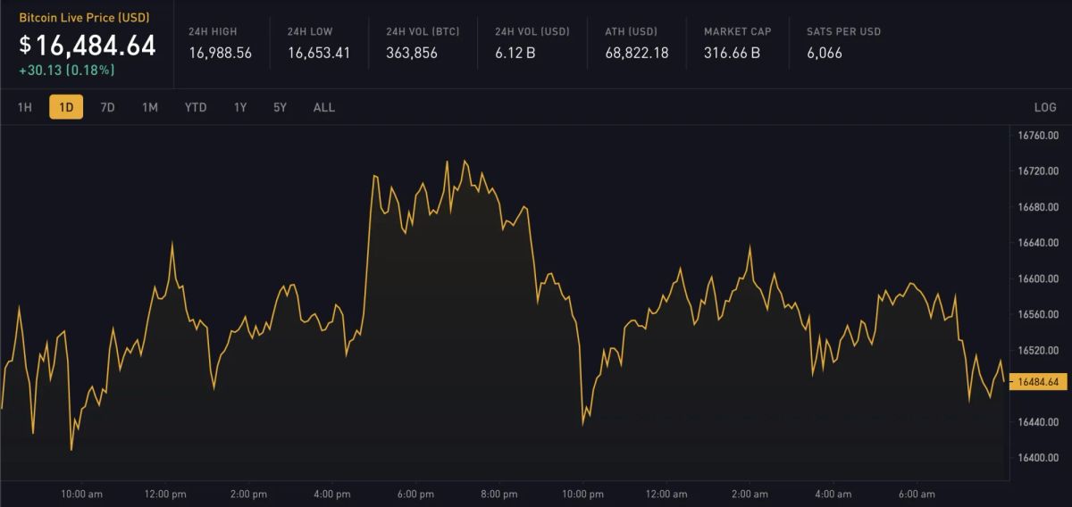Click the 16440.00 price axis label

[x=1039, y=421]
